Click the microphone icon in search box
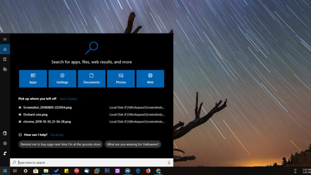Screen dimensions: 311x175 169,163
